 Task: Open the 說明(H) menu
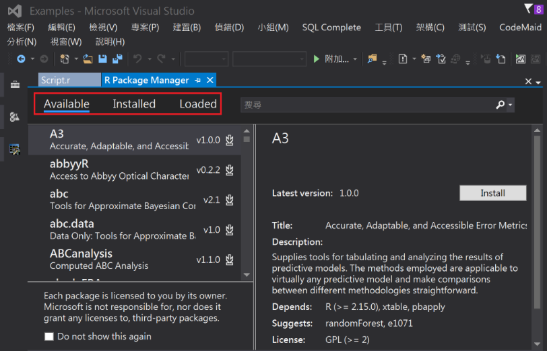tap(110, 42)
